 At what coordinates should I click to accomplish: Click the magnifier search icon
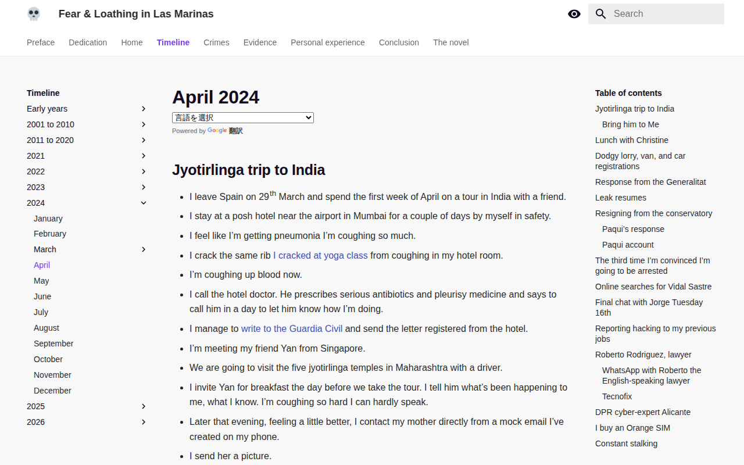[601, 14]
